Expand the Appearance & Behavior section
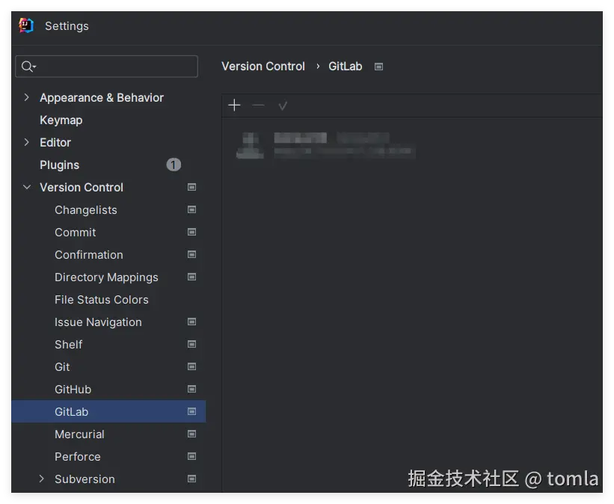This screenshot has height=504, width=614. tap(27, 97)
